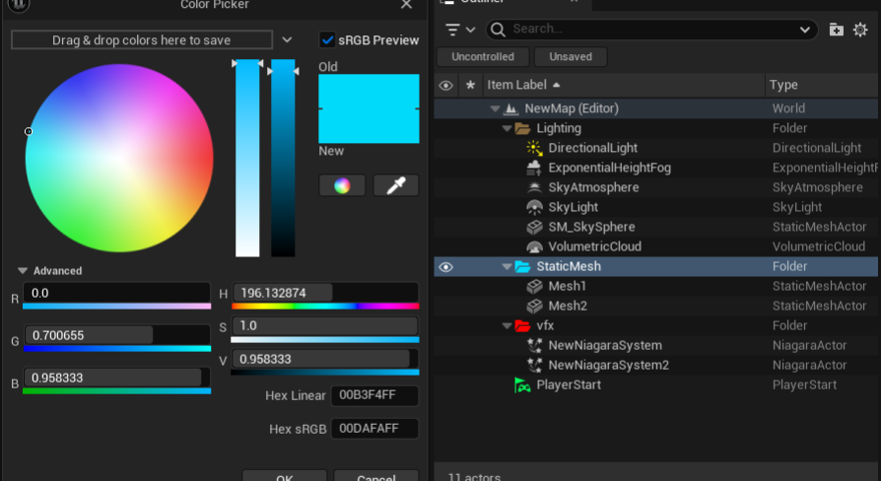Click the New color swatch half
The width and height of the screenshot is (881, 481).
click(x=369, y=126)
